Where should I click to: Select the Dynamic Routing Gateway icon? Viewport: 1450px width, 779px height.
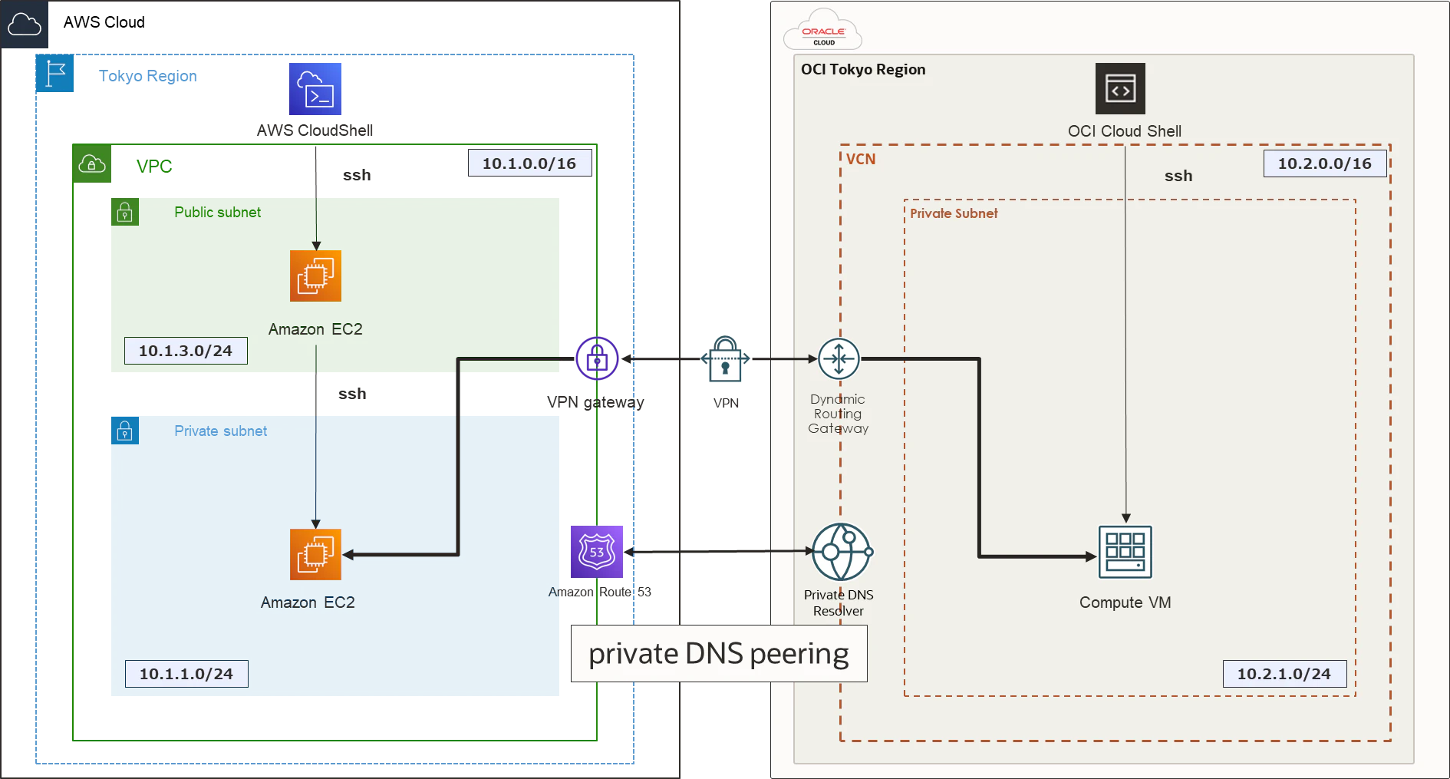[x=839, y=358]
